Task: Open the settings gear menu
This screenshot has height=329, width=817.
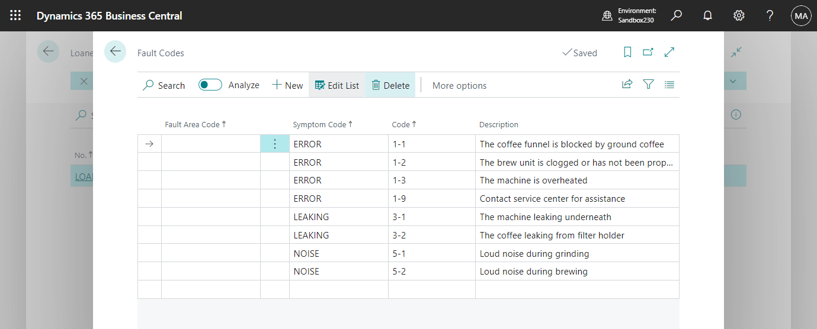Action: tap(739, 16)
